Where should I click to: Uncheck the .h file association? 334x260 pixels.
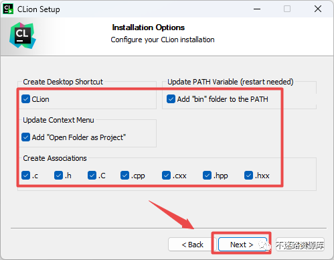click(58, 176)
